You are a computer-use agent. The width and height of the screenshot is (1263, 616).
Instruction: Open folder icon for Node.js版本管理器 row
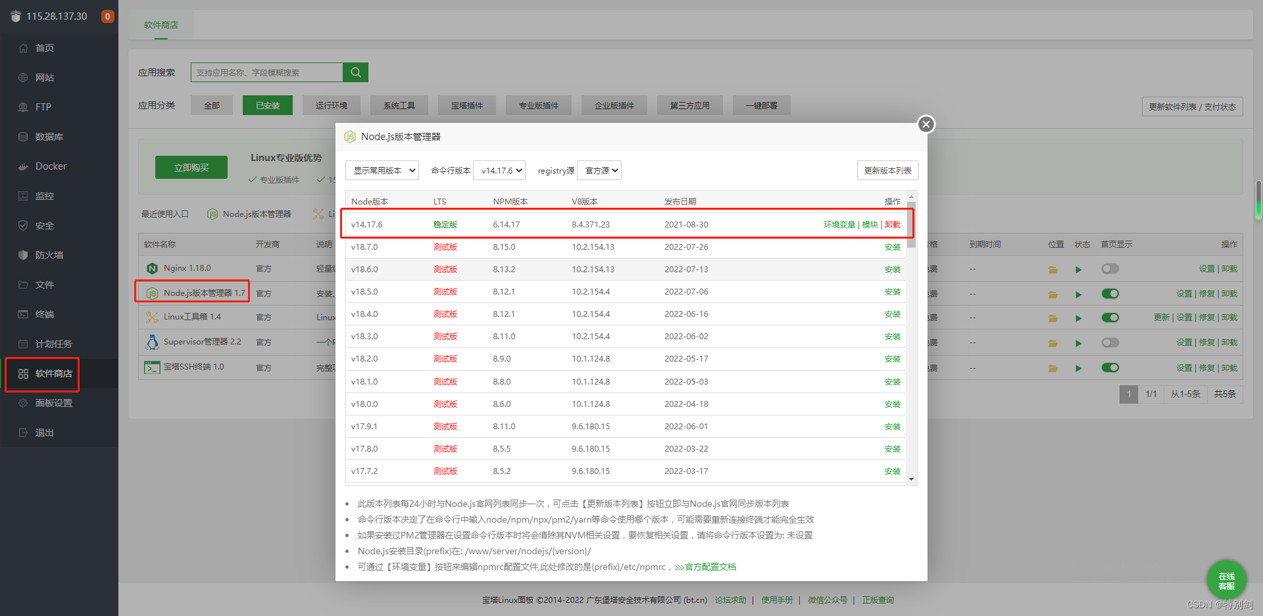pos(1052,295)
